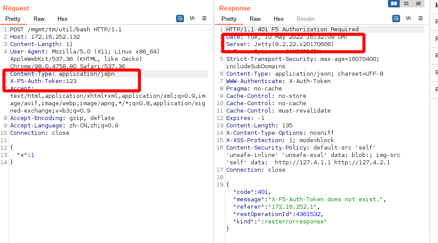Switch to single combined panel layout icon
Viewport: 438px width, 243px height.
tap(418, 4)
